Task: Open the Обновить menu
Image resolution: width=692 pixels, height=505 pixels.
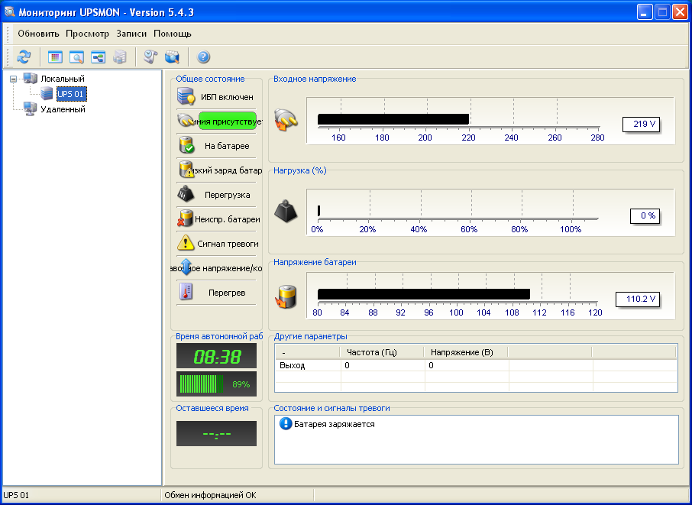Action: tap(38, 34)
